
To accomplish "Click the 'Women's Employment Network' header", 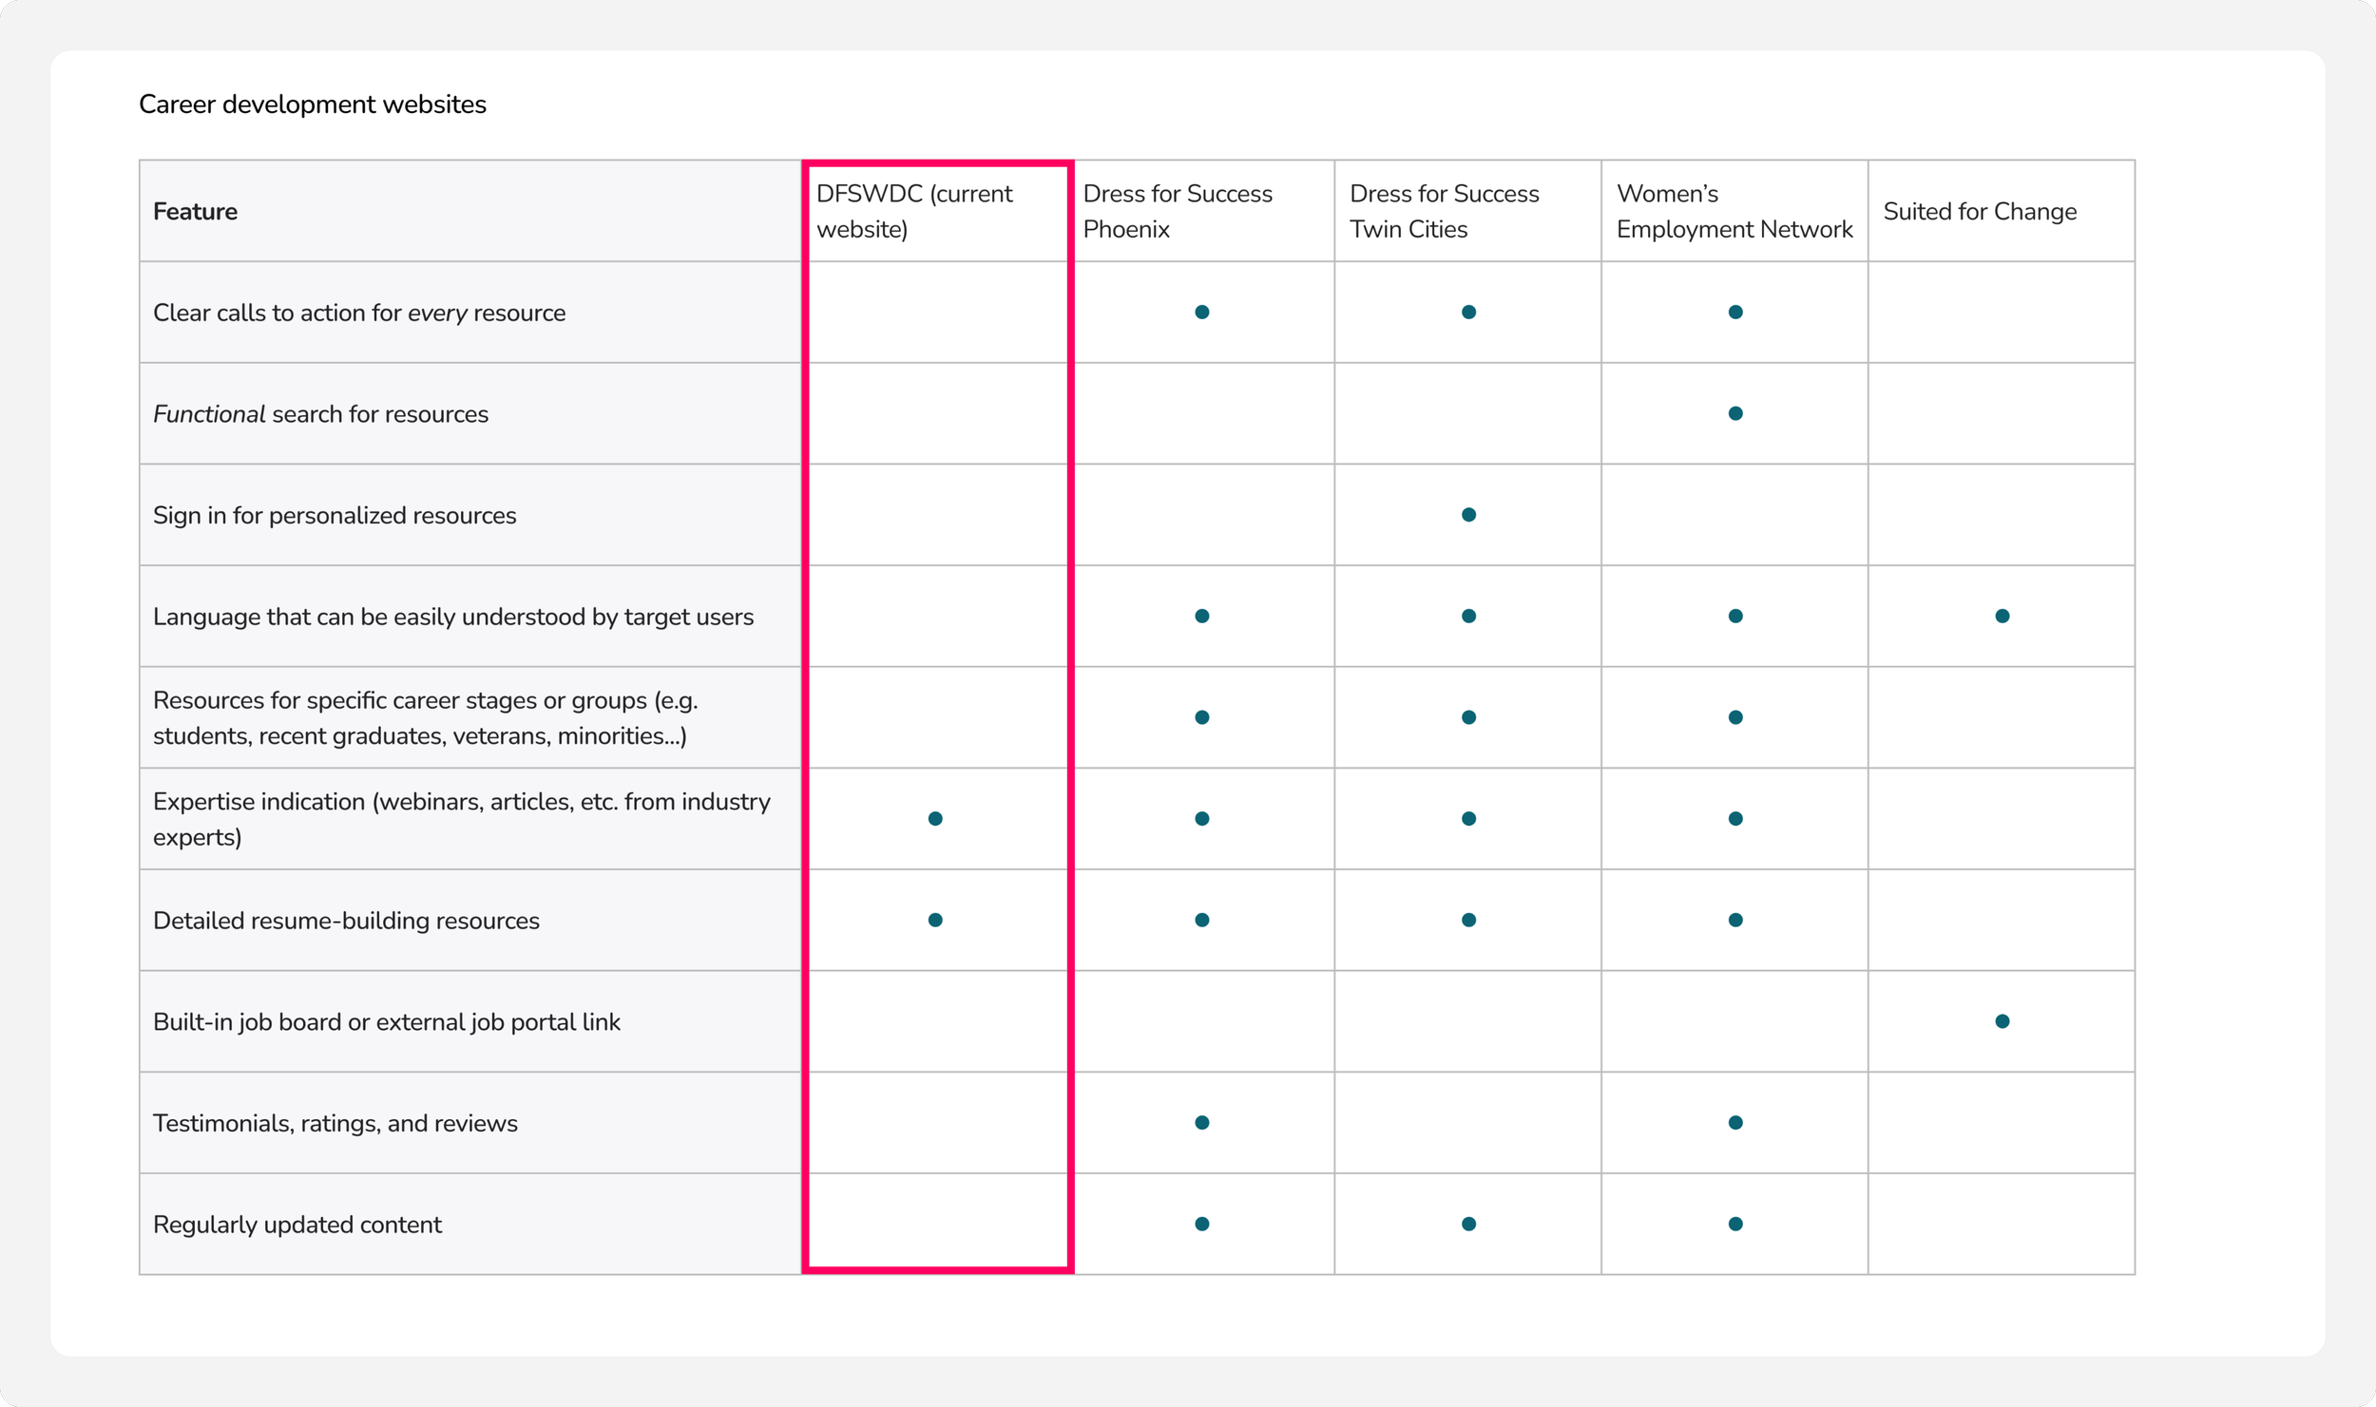I will [1734, 211].
